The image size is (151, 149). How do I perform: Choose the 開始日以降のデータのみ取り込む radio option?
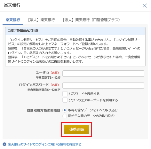tap(65, 116)
